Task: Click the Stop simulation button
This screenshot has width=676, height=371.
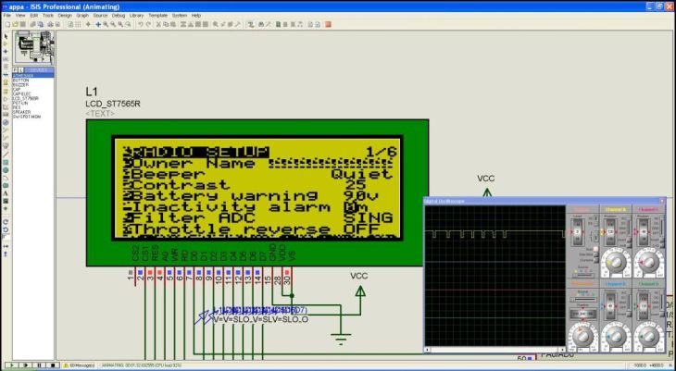Action: (53, 365)
